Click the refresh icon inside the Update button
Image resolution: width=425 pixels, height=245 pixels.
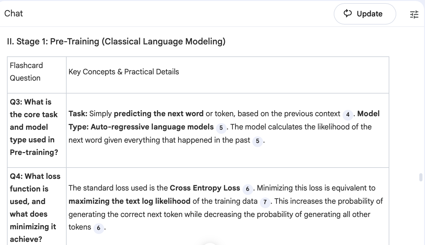348,14
